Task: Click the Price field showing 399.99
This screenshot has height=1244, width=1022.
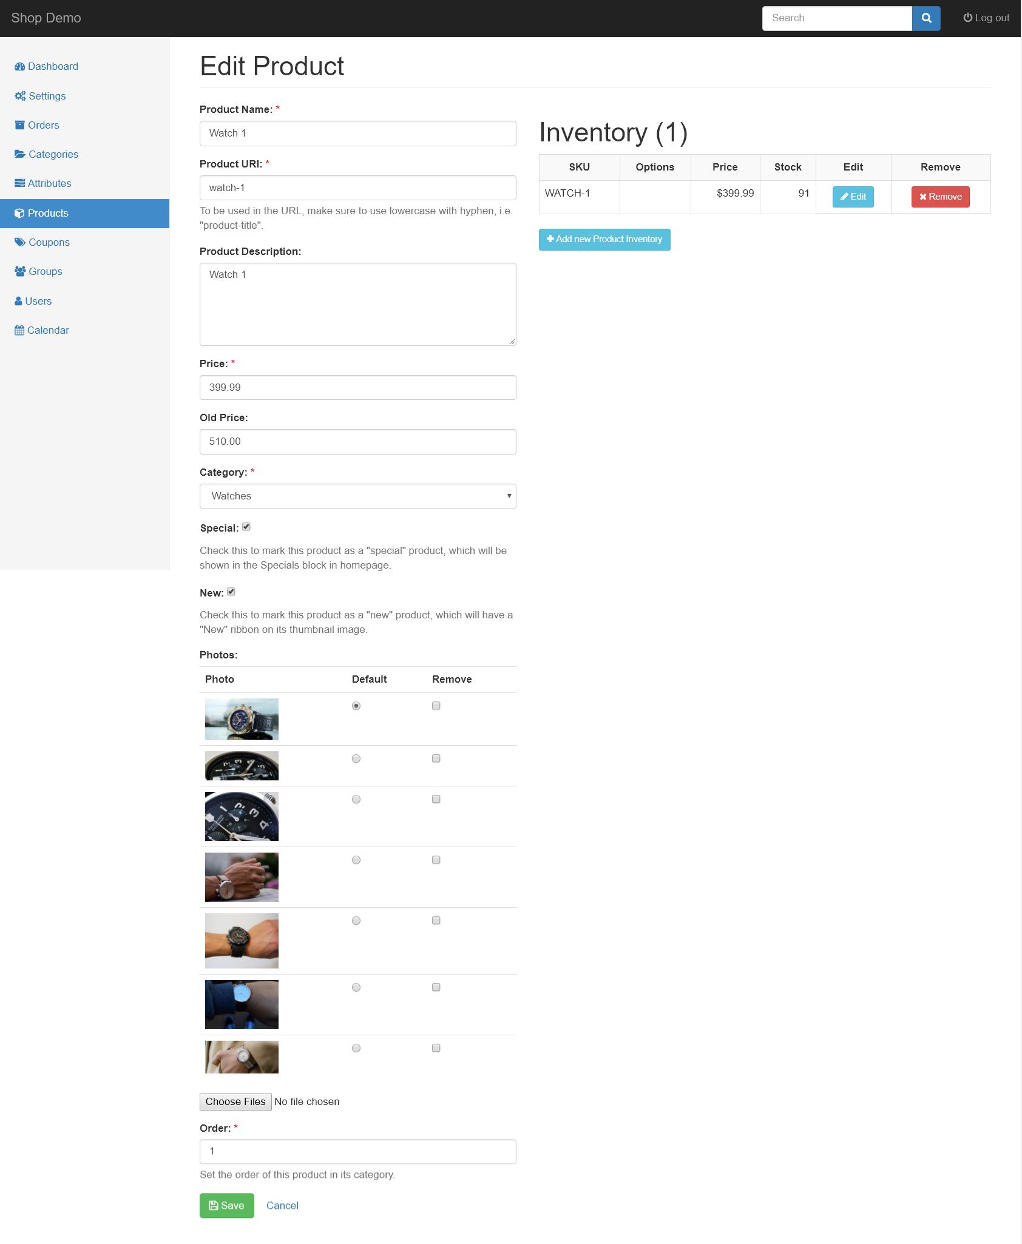Action: click(x=358, y=387)
